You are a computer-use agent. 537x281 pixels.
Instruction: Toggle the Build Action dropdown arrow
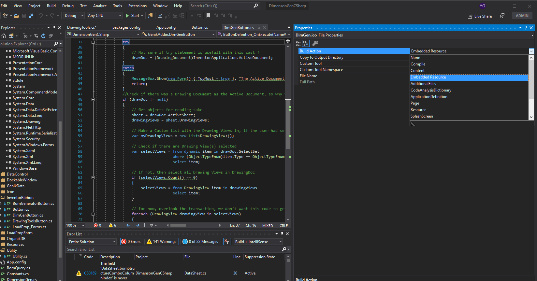click(x=531, y=51)
